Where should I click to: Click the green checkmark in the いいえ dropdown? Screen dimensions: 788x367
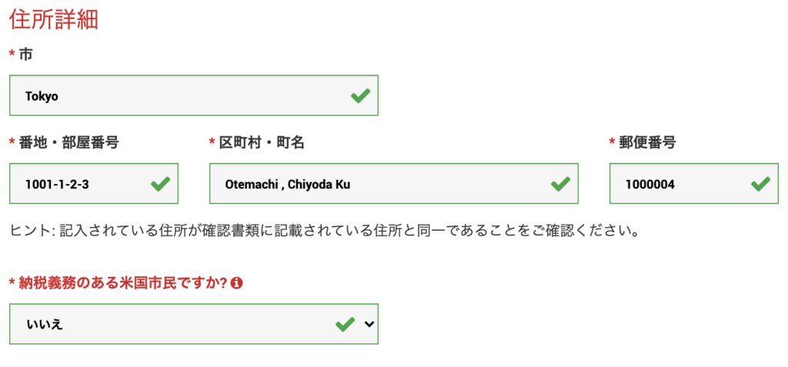(345, 325)
